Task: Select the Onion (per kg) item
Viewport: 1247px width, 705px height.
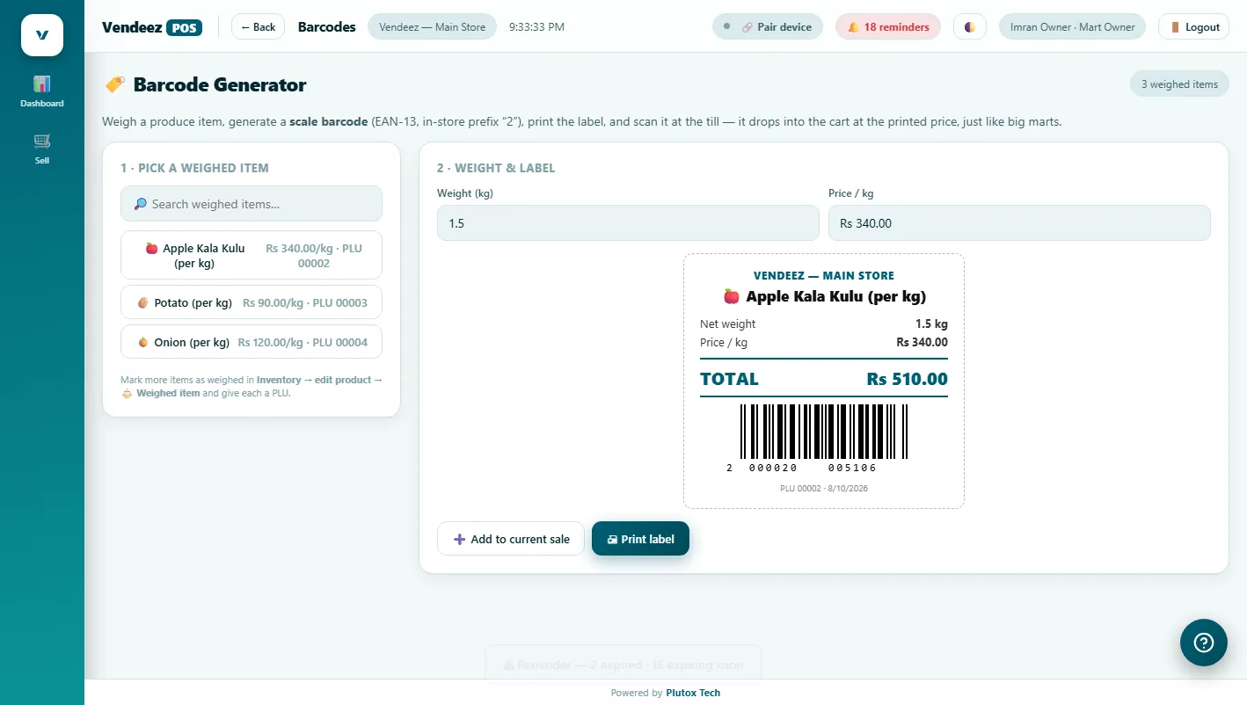Action: click(252, 342)
